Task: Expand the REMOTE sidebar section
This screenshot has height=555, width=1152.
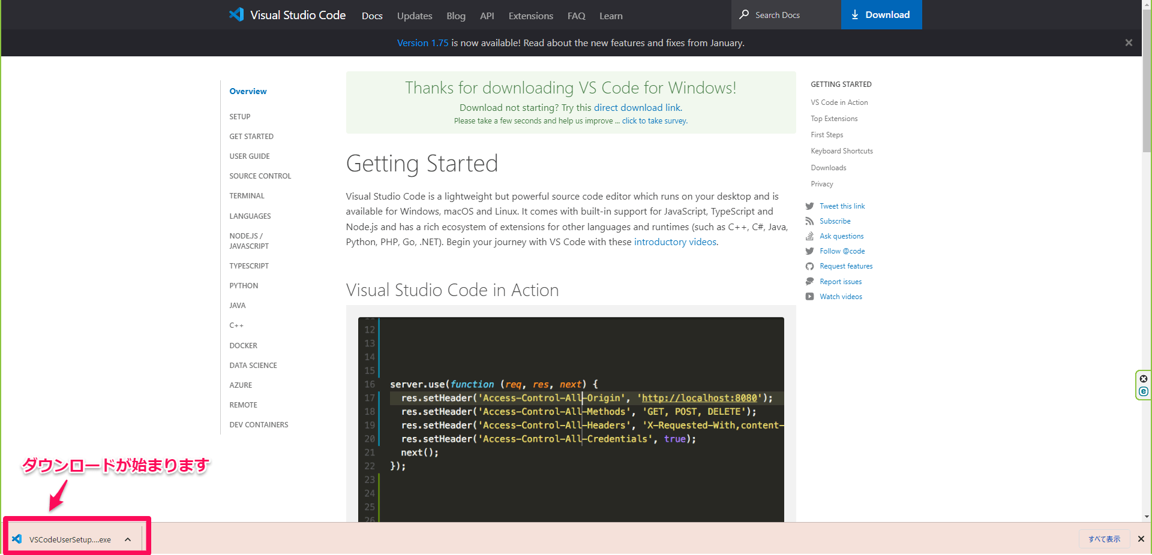Action: pos(243,405)
